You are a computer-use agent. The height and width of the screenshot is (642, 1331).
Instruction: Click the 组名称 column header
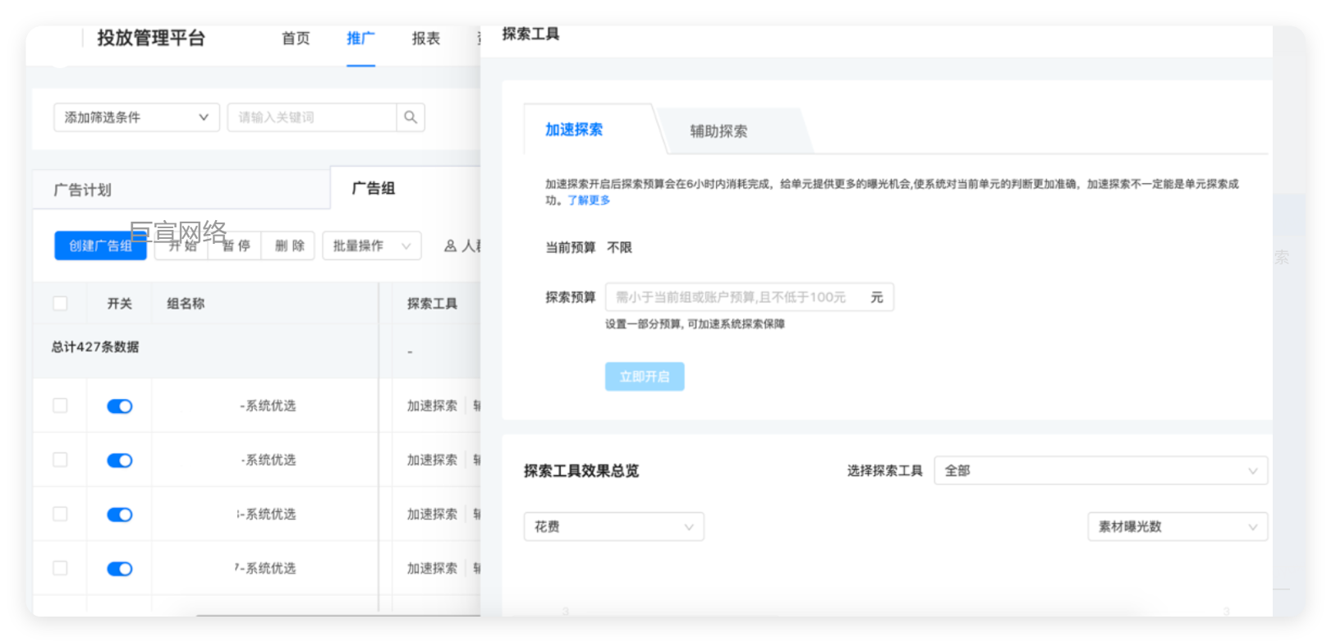click(x=186, y=304)
